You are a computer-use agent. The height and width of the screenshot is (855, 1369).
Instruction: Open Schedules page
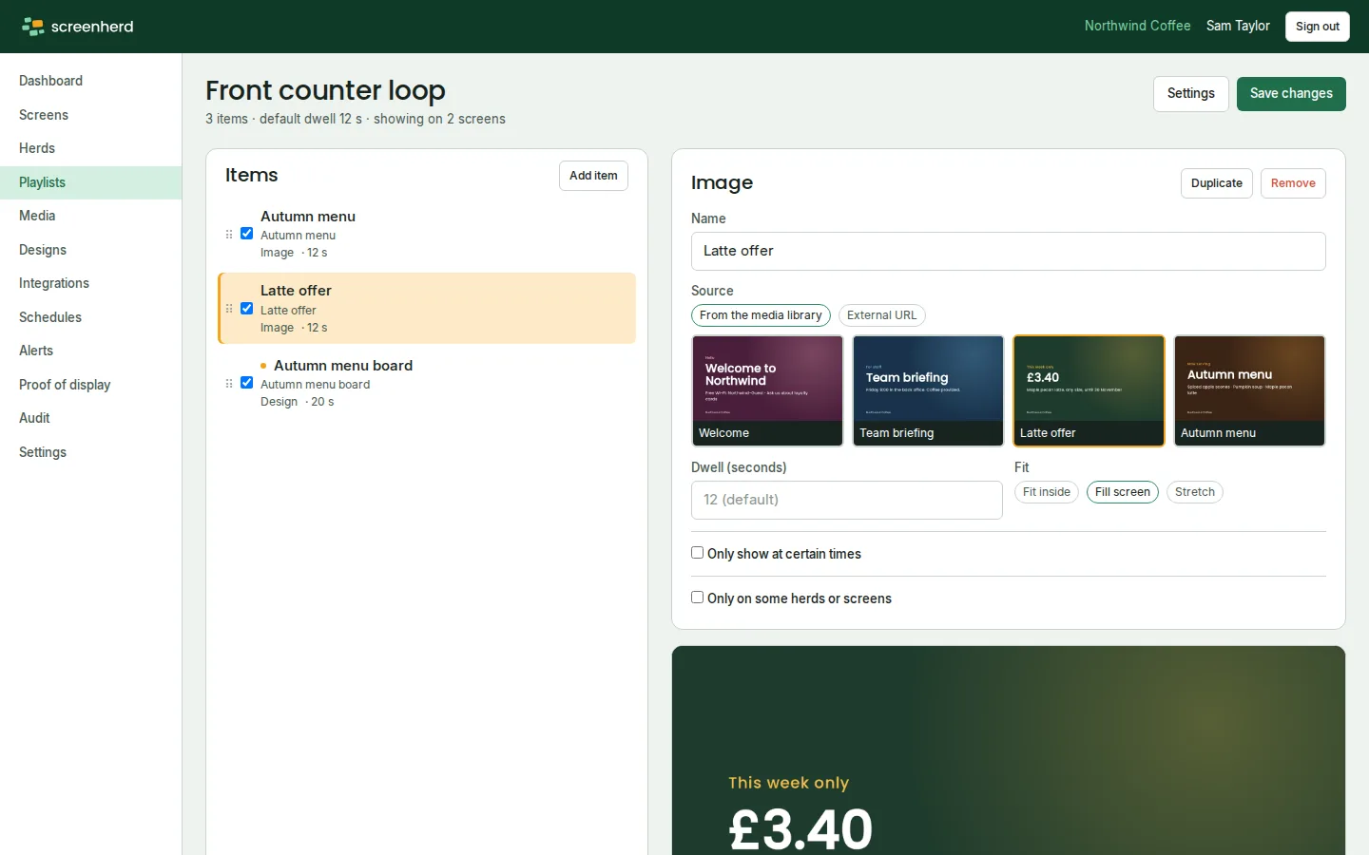click(x=90, y=317)
